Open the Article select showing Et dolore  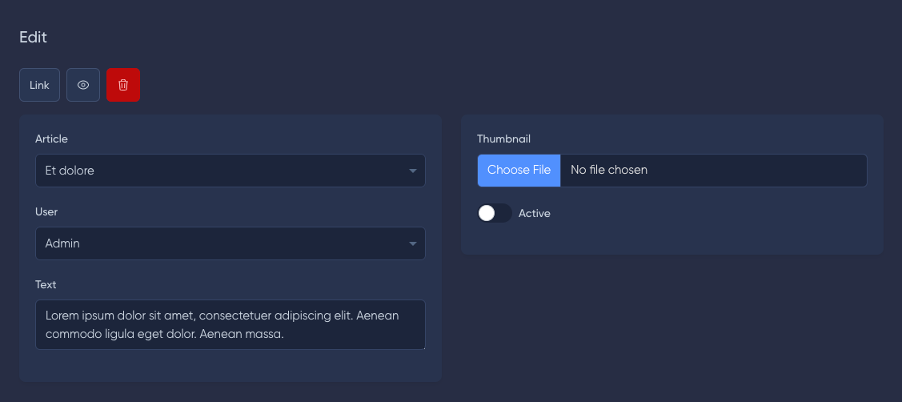point(231,171)
